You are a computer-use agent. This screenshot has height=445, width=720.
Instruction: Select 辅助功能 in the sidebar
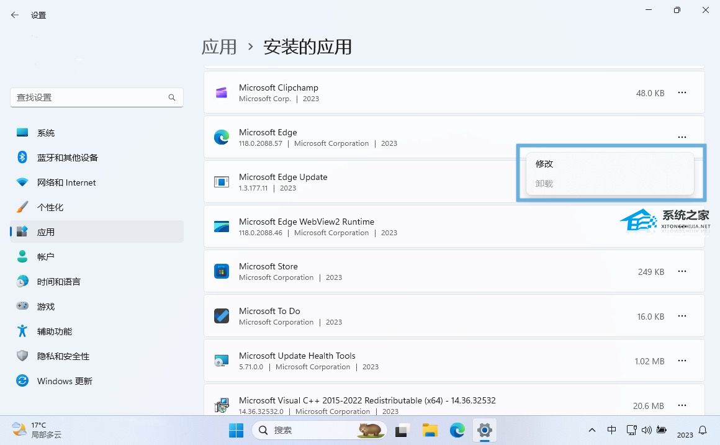(x=54, y=331)
